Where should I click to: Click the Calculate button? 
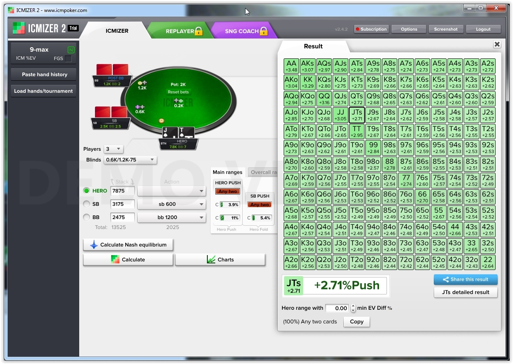[x=128, y=260]
